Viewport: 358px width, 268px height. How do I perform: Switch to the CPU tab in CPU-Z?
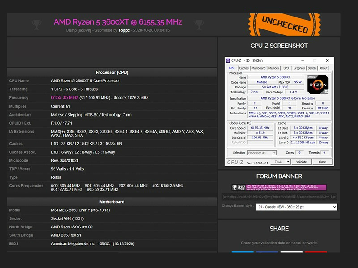(232, 68)
